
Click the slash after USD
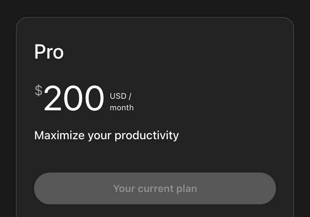pos(130,96)
